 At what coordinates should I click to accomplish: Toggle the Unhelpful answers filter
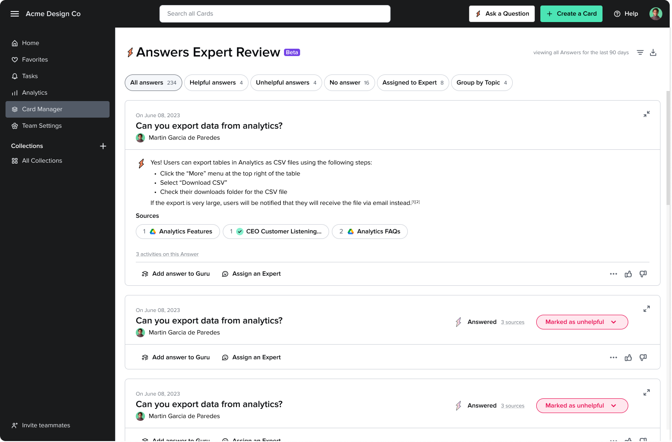coord(285,83)
